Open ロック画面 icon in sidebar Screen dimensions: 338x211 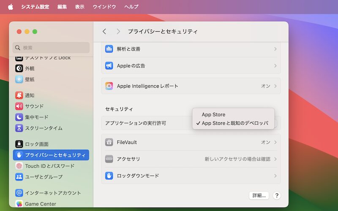[19, 144]
